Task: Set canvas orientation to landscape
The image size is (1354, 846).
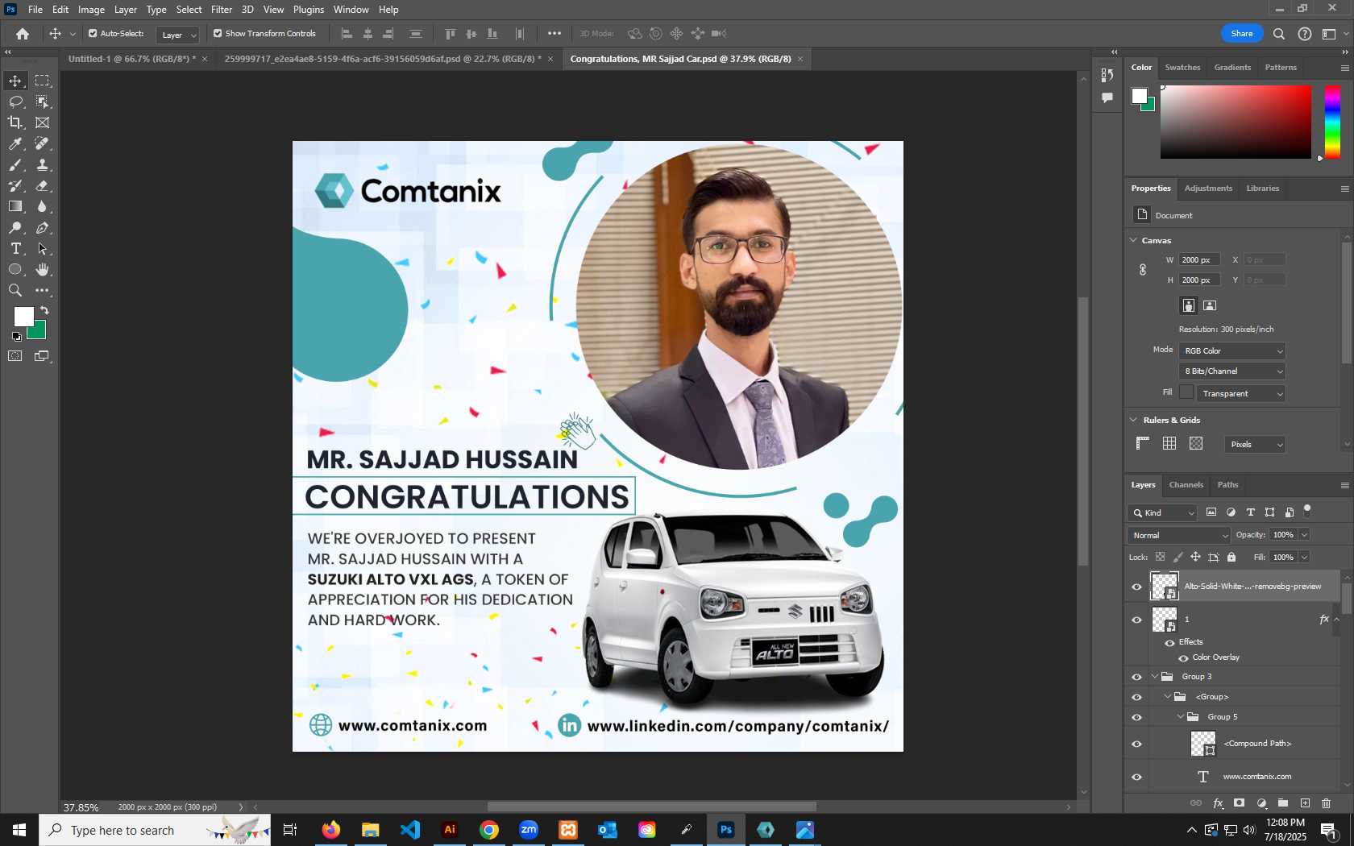Action: [1210, 305]
